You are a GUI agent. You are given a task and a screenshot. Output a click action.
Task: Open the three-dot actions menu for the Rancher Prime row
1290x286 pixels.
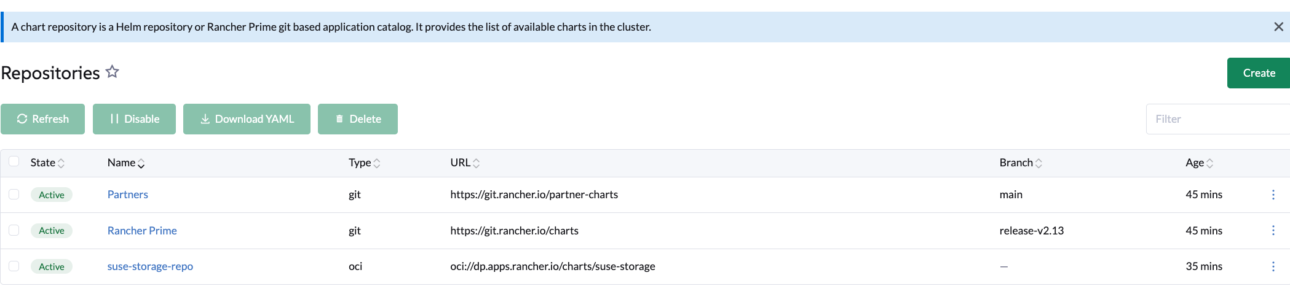[1273, 231]
